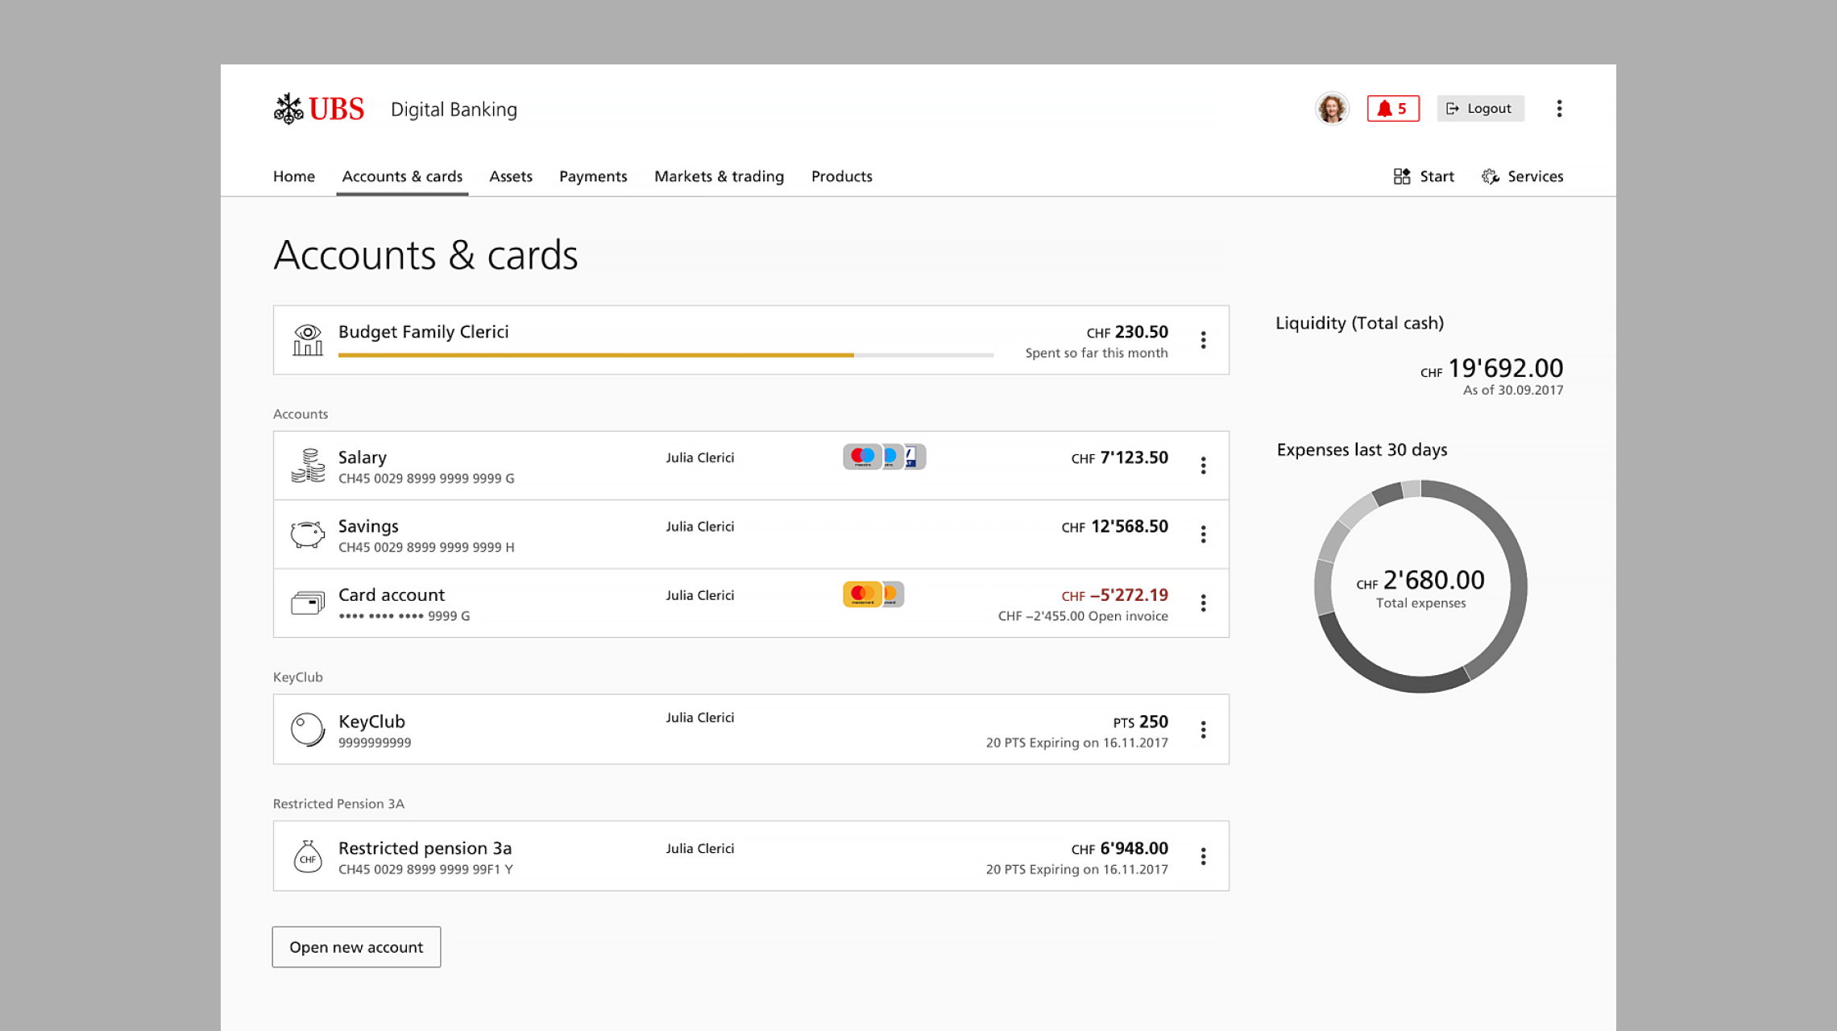Open the Savings account name
The height and width of the screenshot is (1031, 1837).
(x=368, y=526)
